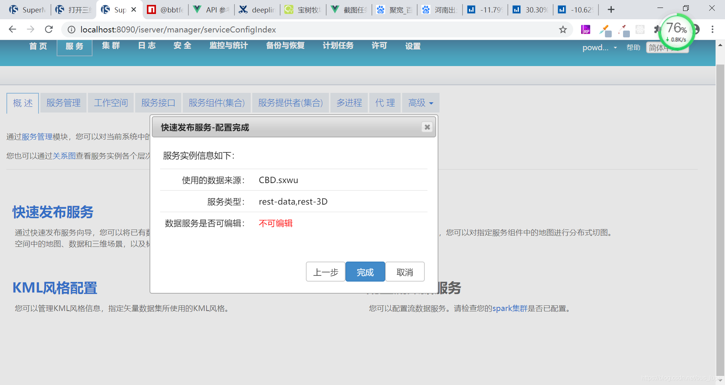Bookmark this page with the star icon
Screen dimensions: 725x385
tap(563, 29)
